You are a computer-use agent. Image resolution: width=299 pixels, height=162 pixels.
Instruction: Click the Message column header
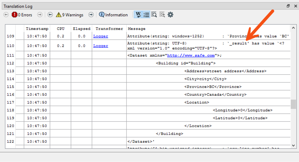(x=137, y=28)
